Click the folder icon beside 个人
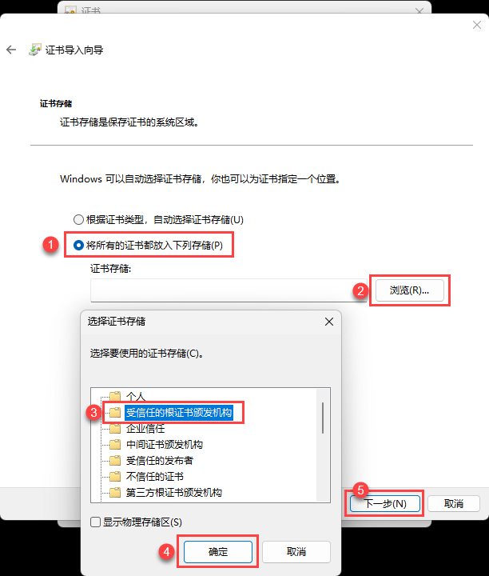489x576 pixels. [x=115, y=396]
